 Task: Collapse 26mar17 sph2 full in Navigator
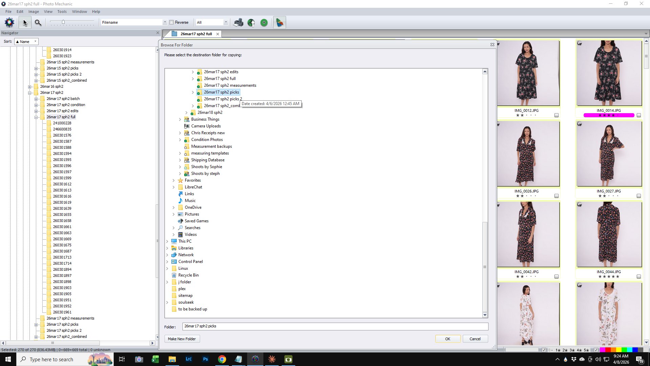tap(36, 117)
